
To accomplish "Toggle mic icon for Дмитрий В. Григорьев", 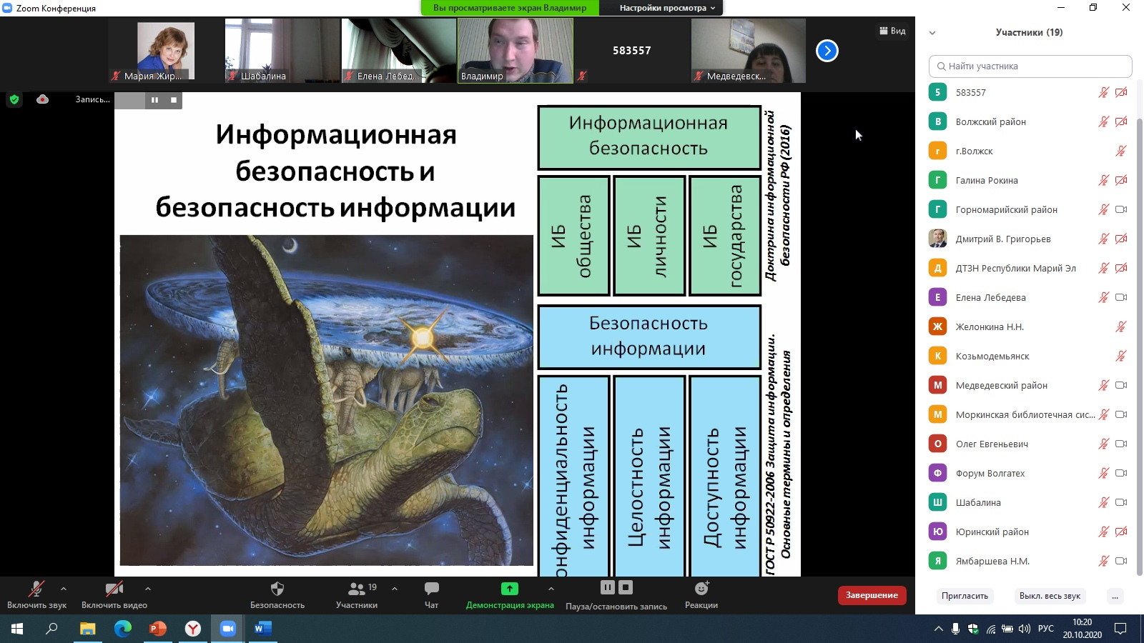I will click(1104, 239).
